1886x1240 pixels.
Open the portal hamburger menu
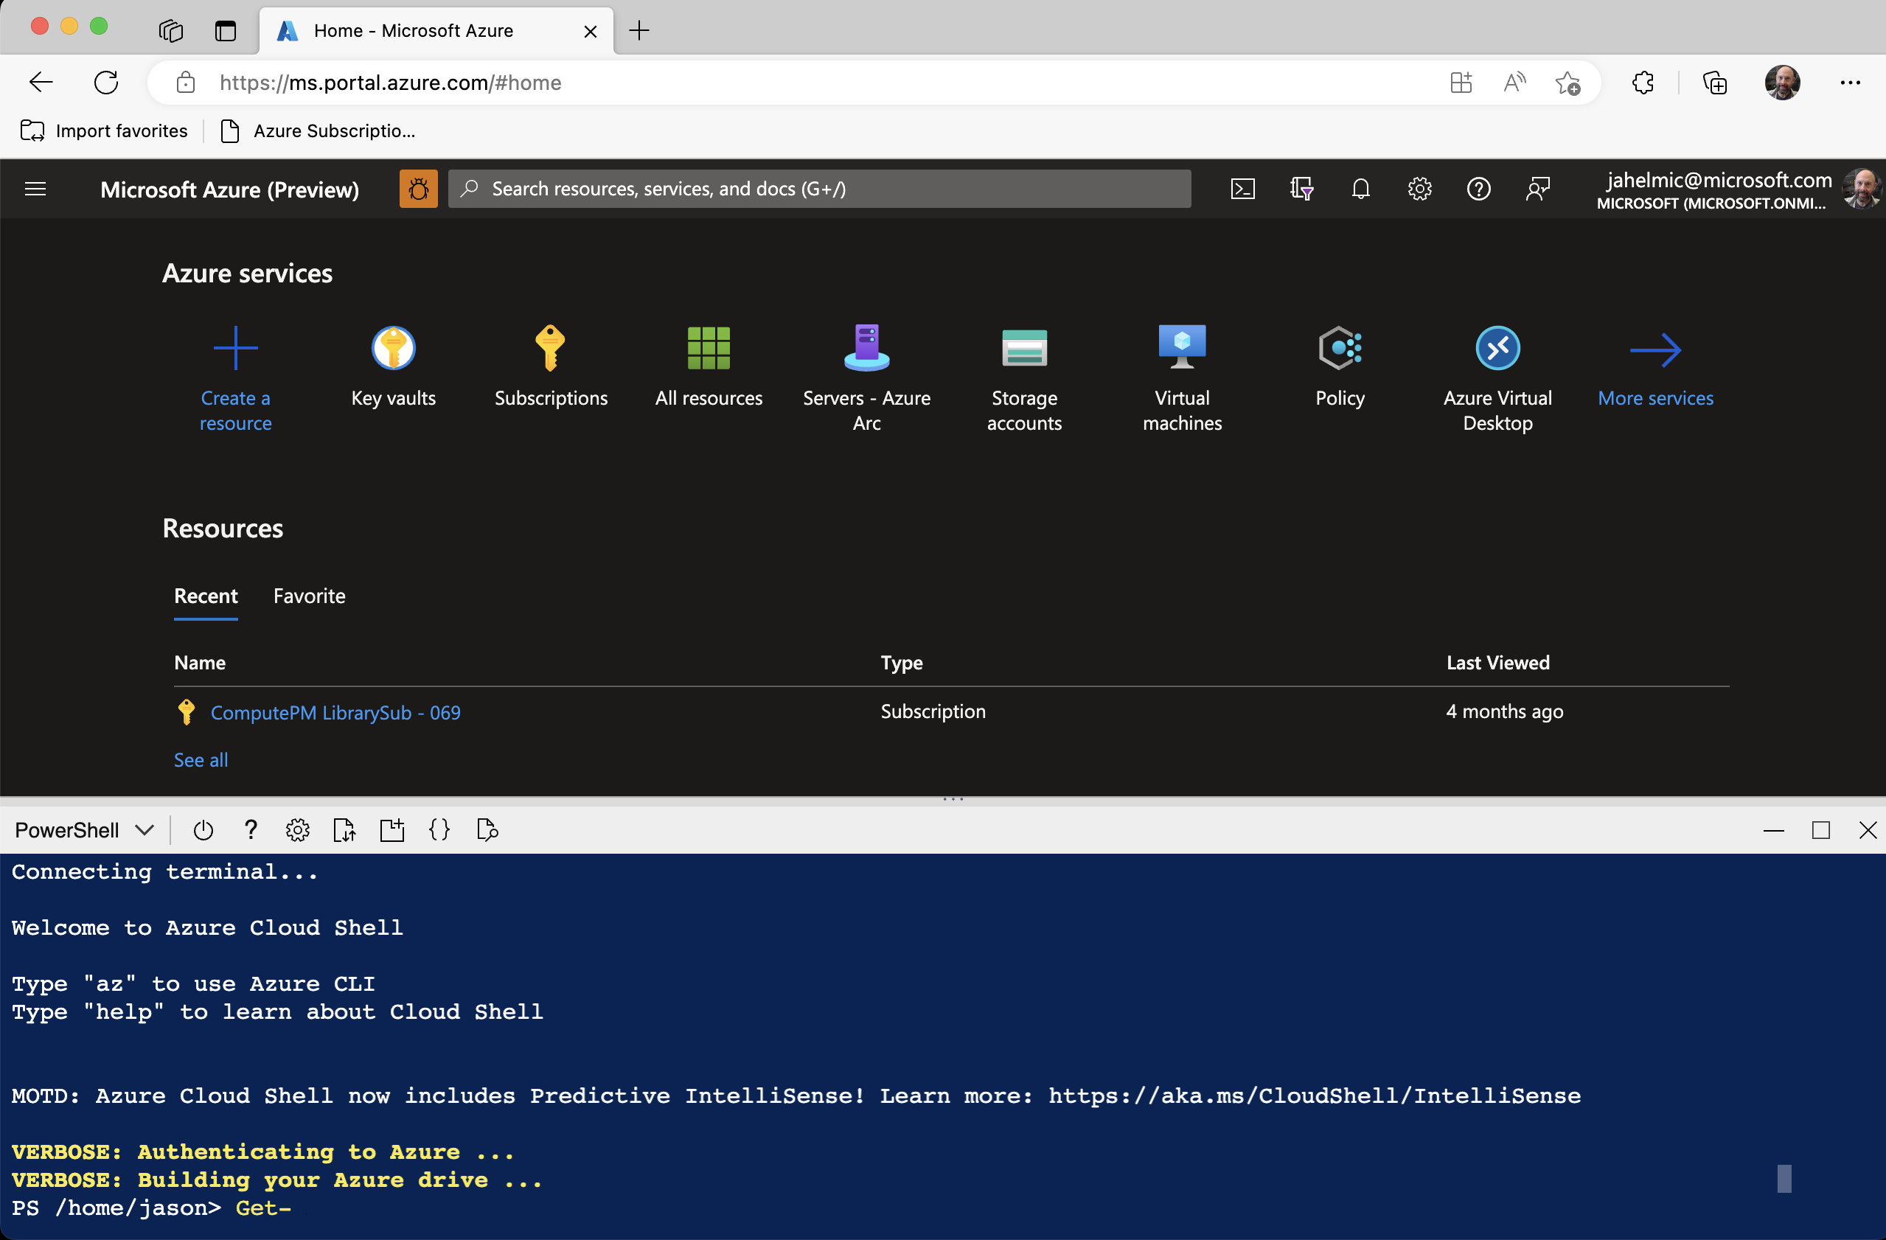click(35, 189)
